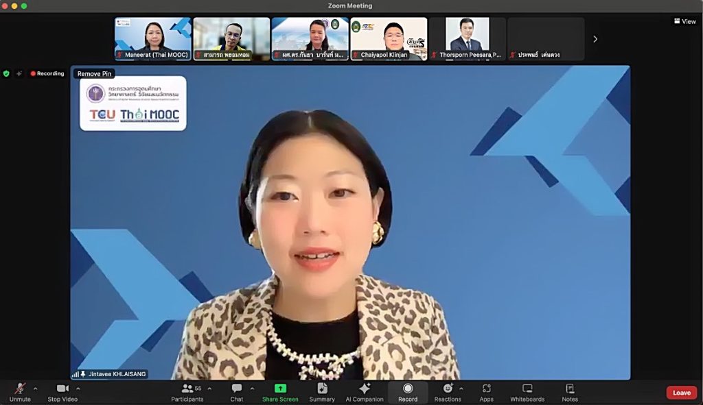703x405 pixels.
Task: Select Chaiyapol Klinjan video thumbnail
Action: (x=389, y=38)
